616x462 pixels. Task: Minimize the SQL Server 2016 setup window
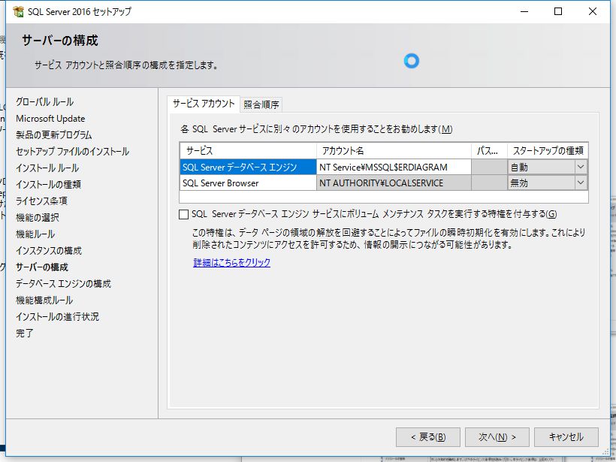click(x=524, y=11)
